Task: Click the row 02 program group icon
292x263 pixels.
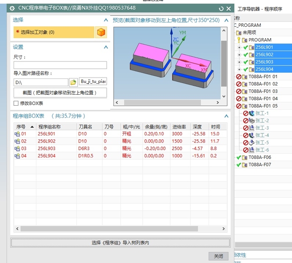Action: (x=17, y=141)
